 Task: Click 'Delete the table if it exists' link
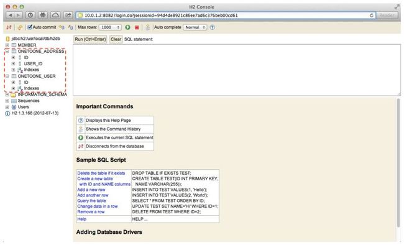[101, 173]
